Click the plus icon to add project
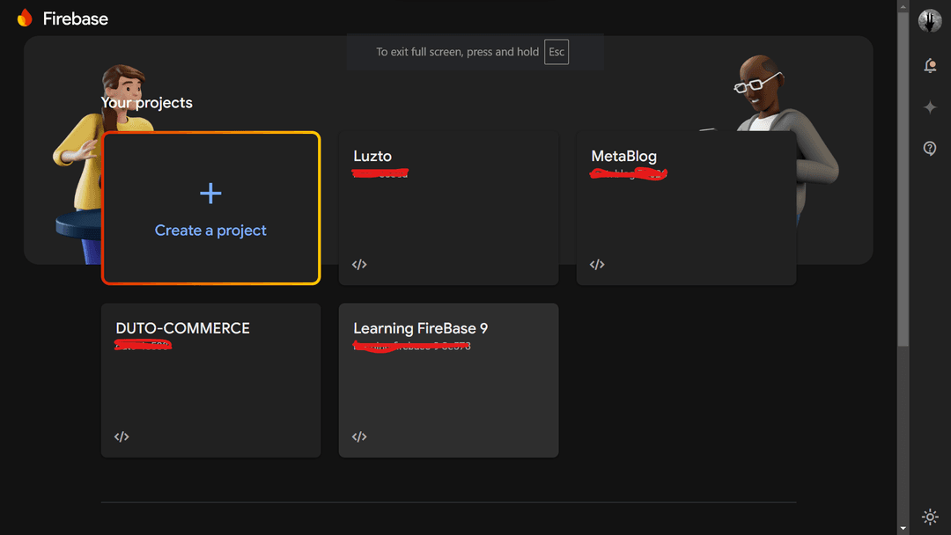This screenshot has width=951, height=535. tap(210, 194)
